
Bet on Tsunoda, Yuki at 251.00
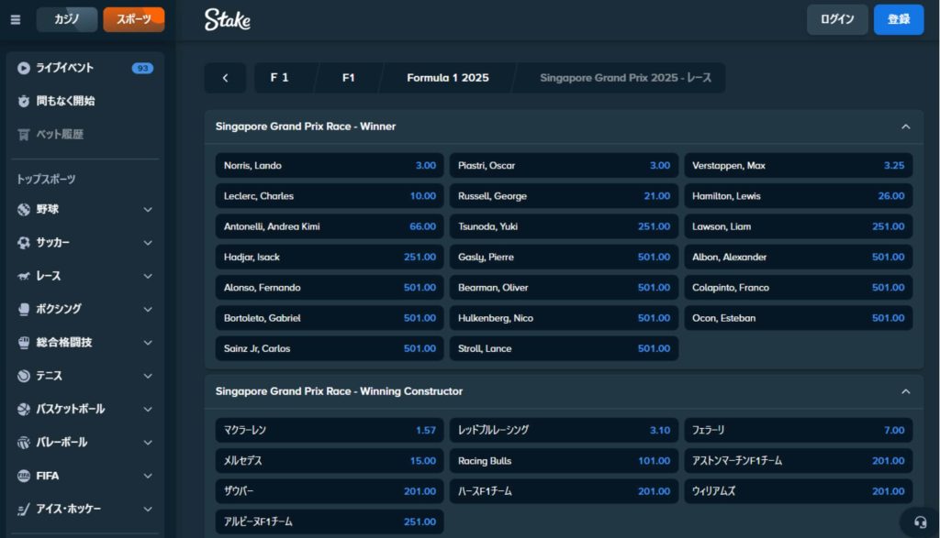[565, 226]
